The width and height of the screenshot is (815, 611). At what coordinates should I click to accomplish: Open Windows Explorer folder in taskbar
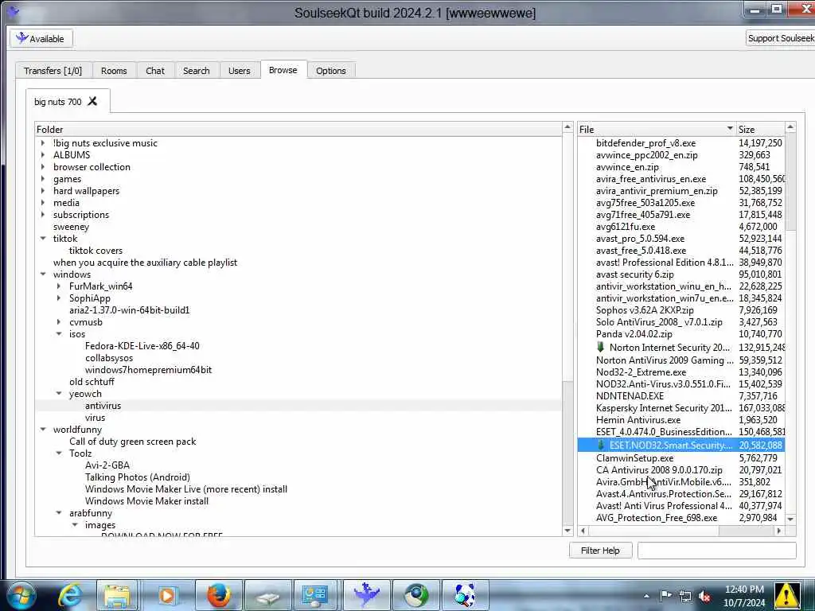[118, 595]
